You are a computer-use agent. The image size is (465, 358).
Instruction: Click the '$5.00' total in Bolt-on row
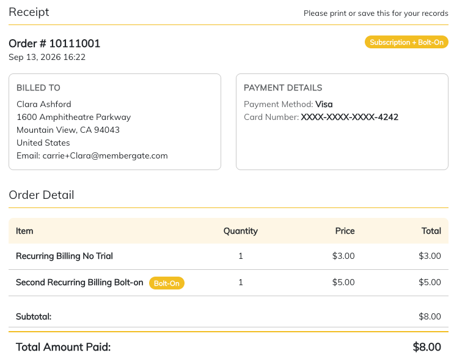[430, 282]
